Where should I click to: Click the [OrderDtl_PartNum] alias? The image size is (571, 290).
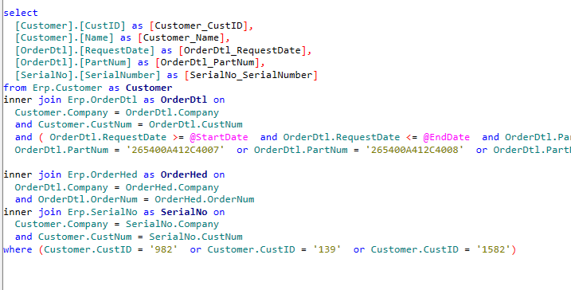click(x=208, y=63)
